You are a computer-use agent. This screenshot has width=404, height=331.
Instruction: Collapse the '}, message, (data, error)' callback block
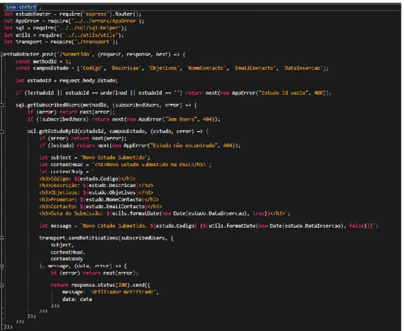pos(2,266)
